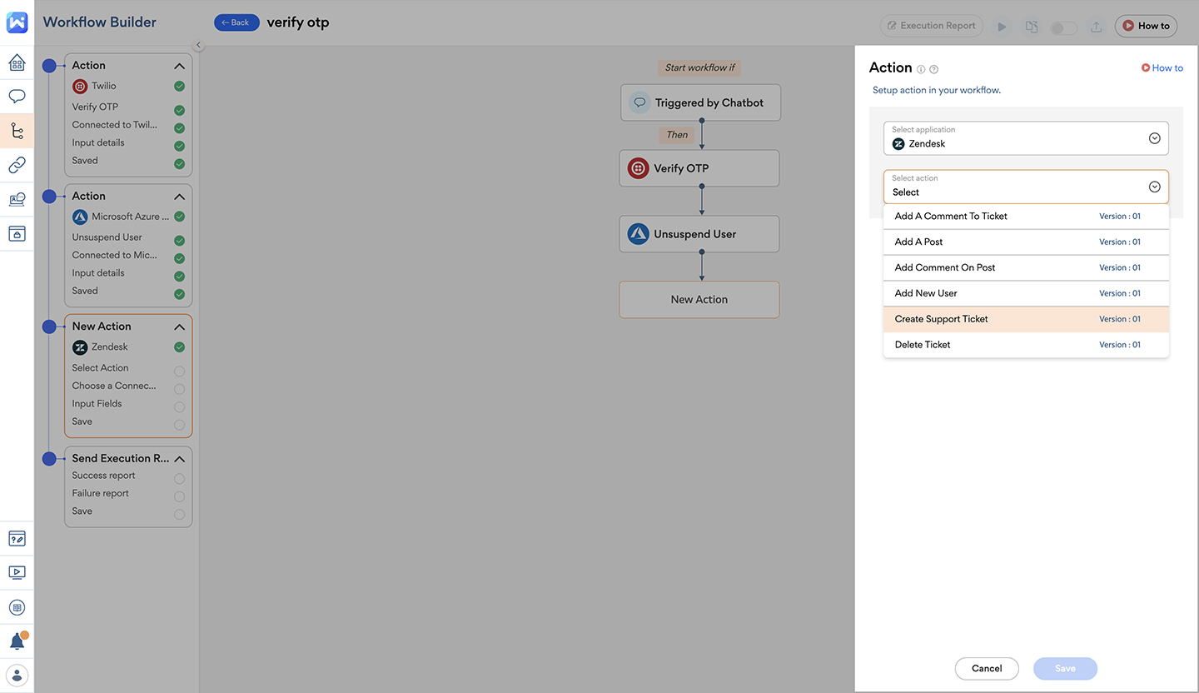This screenshot has height=693, width=1199.
Task: Click the Failure report status circle
Action: click(179, 496)
